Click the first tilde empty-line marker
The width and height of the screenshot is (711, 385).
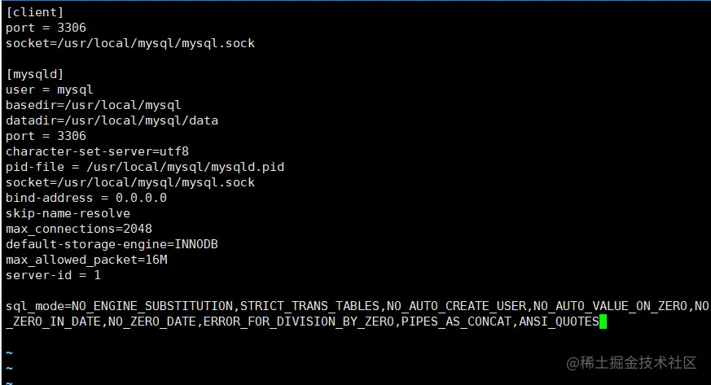(10, 352)
